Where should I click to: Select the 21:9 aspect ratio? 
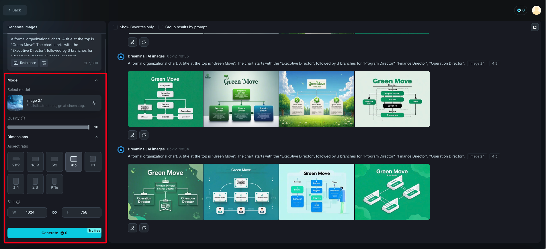(16, 162)
